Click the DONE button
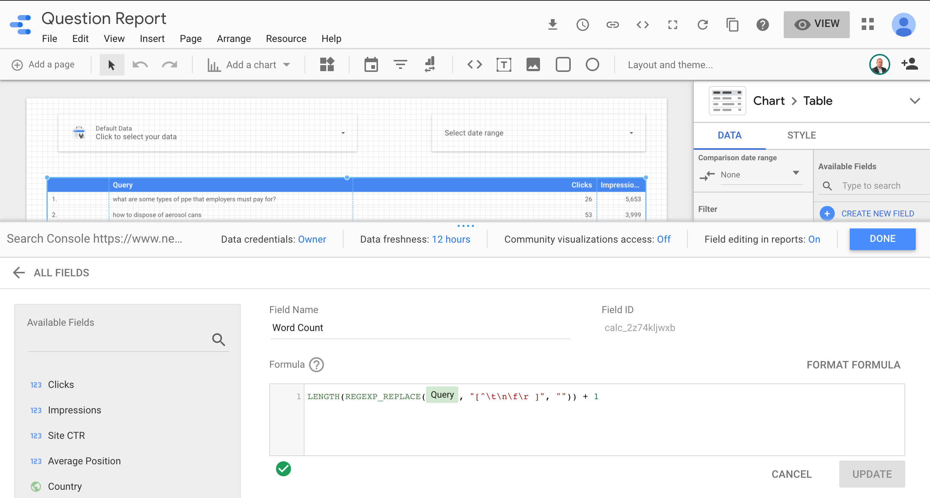This screenshot has width=930, height=498. point(882,239)
